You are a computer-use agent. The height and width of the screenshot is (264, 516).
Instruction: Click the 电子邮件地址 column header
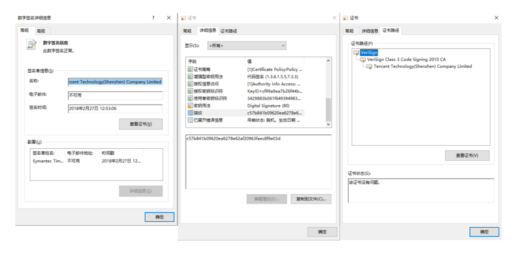click(x=82, y=153)
